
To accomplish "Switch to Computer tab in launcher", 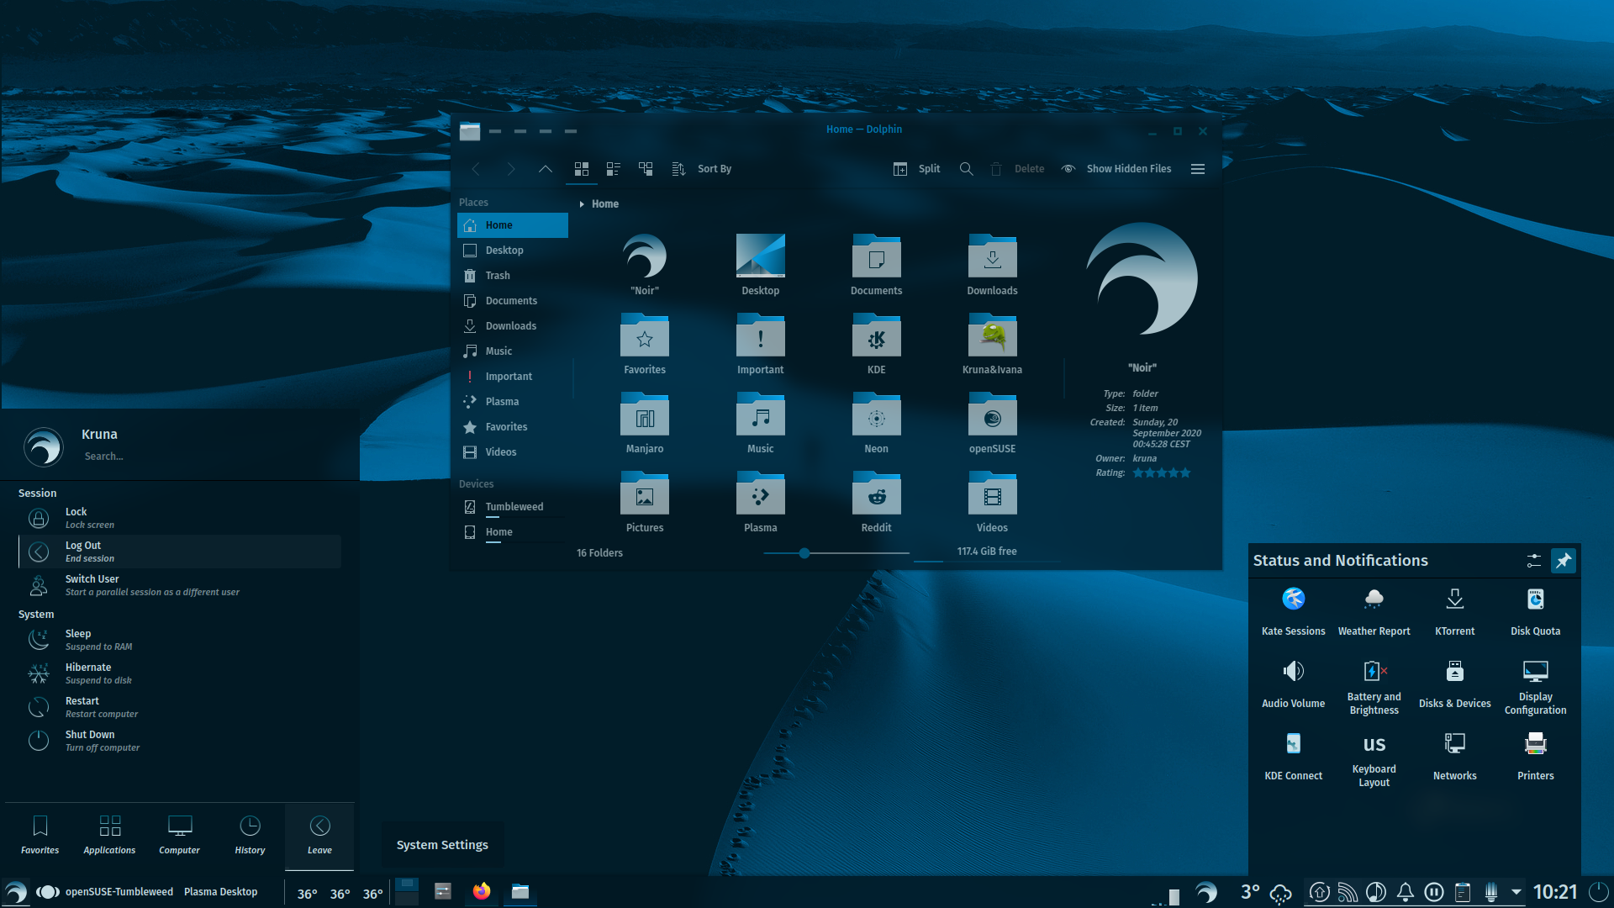I will (179, 836).
